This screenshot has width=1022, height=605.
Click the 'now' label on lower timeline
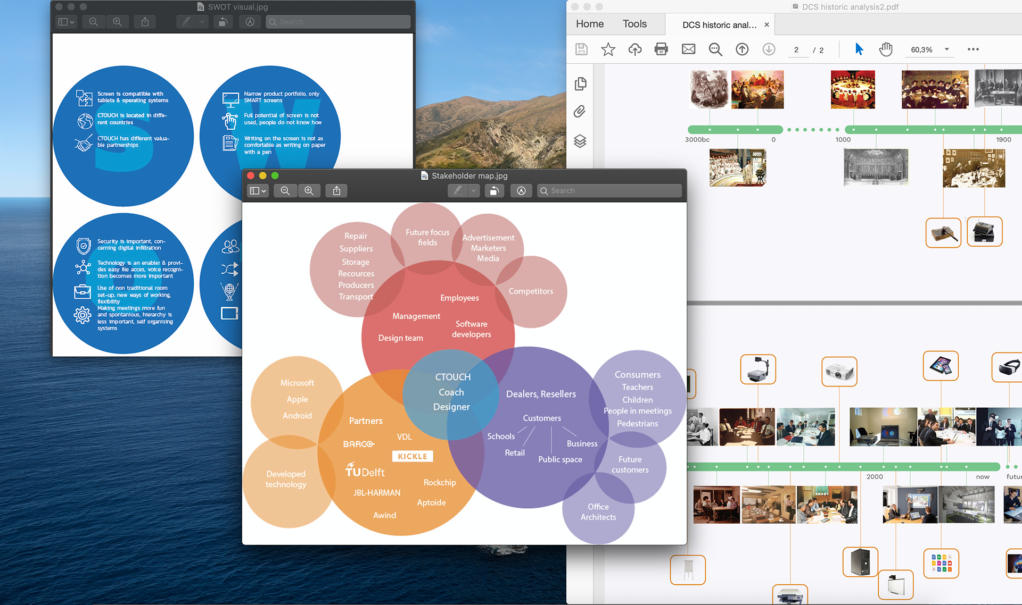(983, 476)
